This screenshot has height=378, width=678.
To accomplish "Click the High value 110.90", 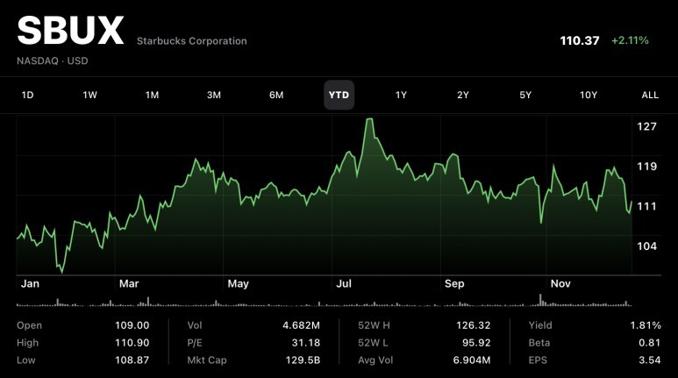I will 132,343.
